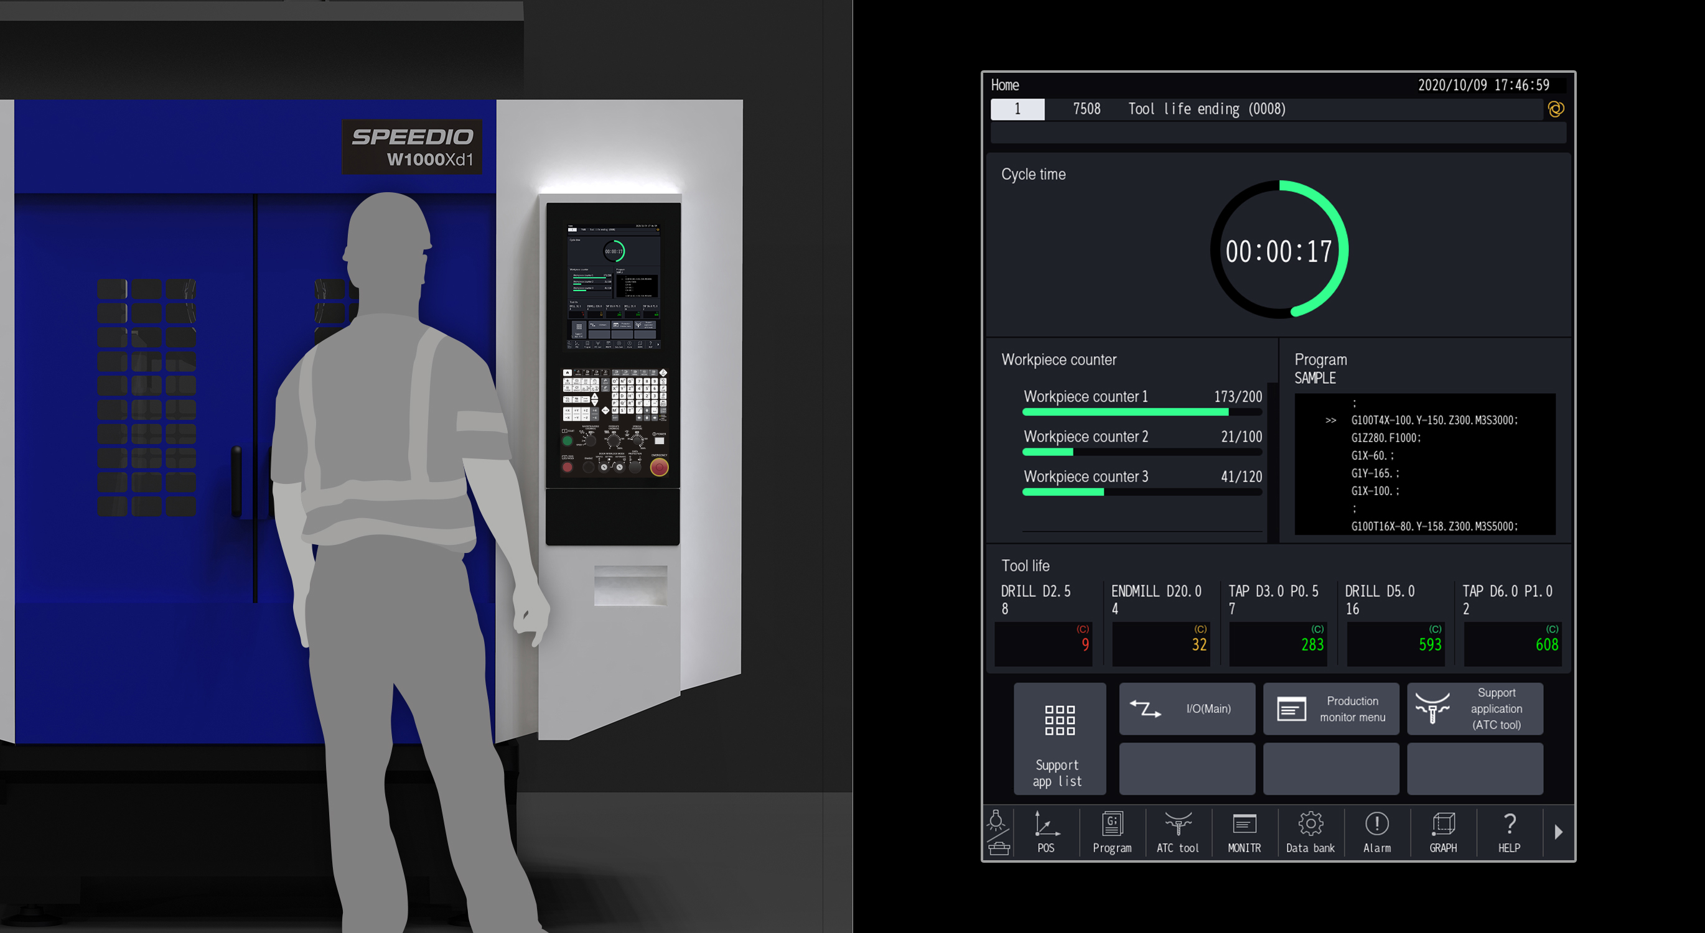Select the Workpiece counter 1 progress bar

(x=1142, y=412)
